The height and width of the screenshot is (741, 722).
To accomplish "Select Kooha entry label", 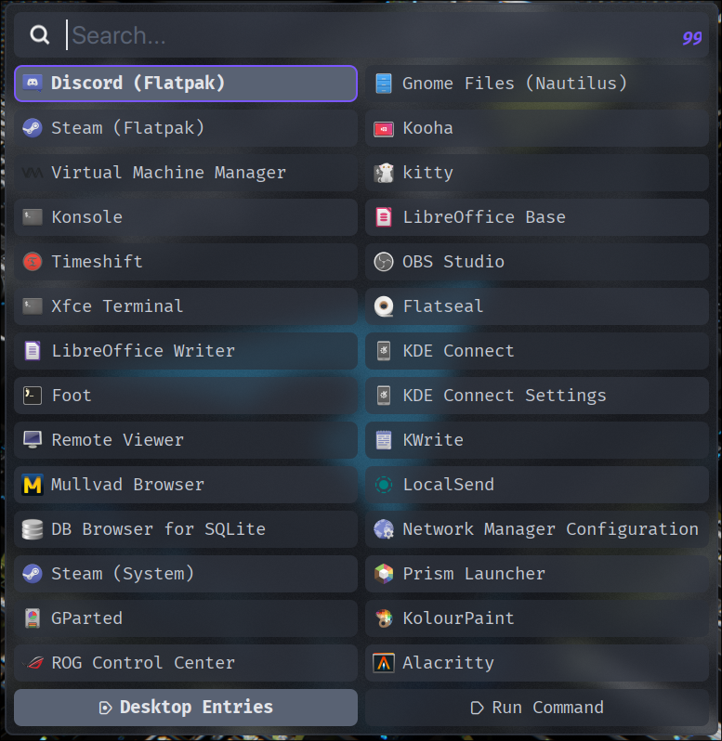I will tap(428, 128).
